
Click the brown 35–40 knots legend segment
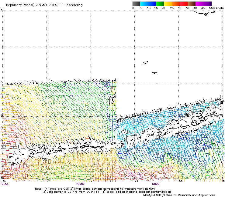(192, 4)
